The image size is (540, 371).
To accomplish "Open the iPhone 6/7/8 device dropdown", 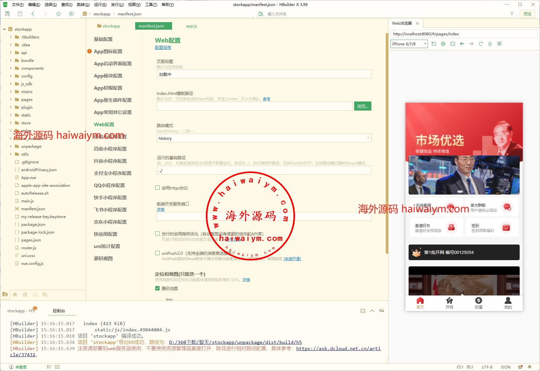I will coord(409,44).
